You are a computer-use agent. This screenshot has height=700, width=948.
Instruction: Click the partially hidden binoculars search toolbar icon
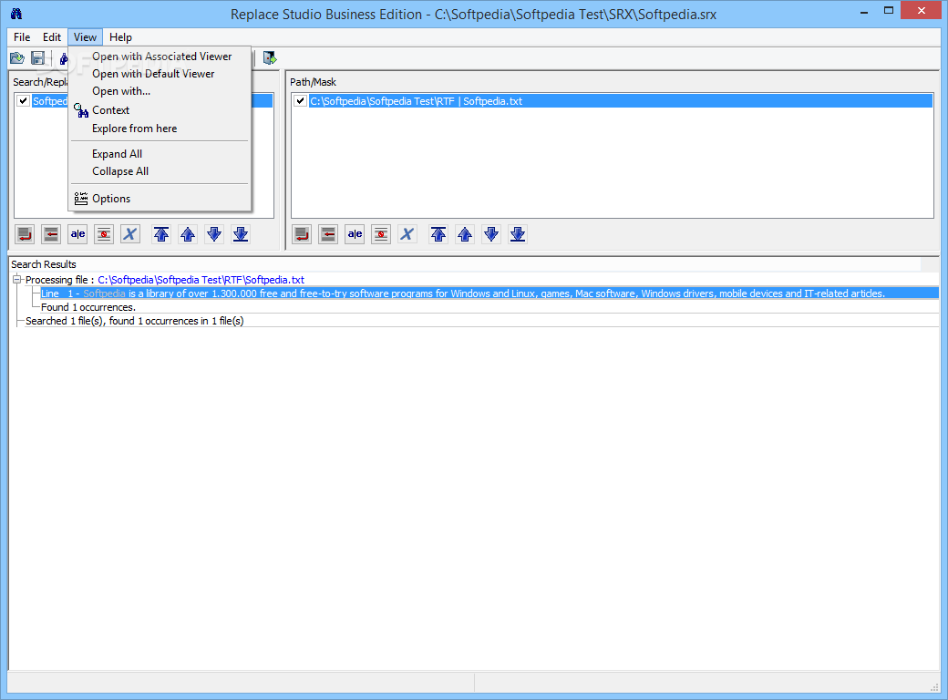click(x=64, y=58)
